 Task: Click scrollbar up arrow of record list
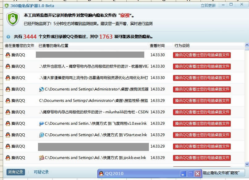(x=247, y=45)
